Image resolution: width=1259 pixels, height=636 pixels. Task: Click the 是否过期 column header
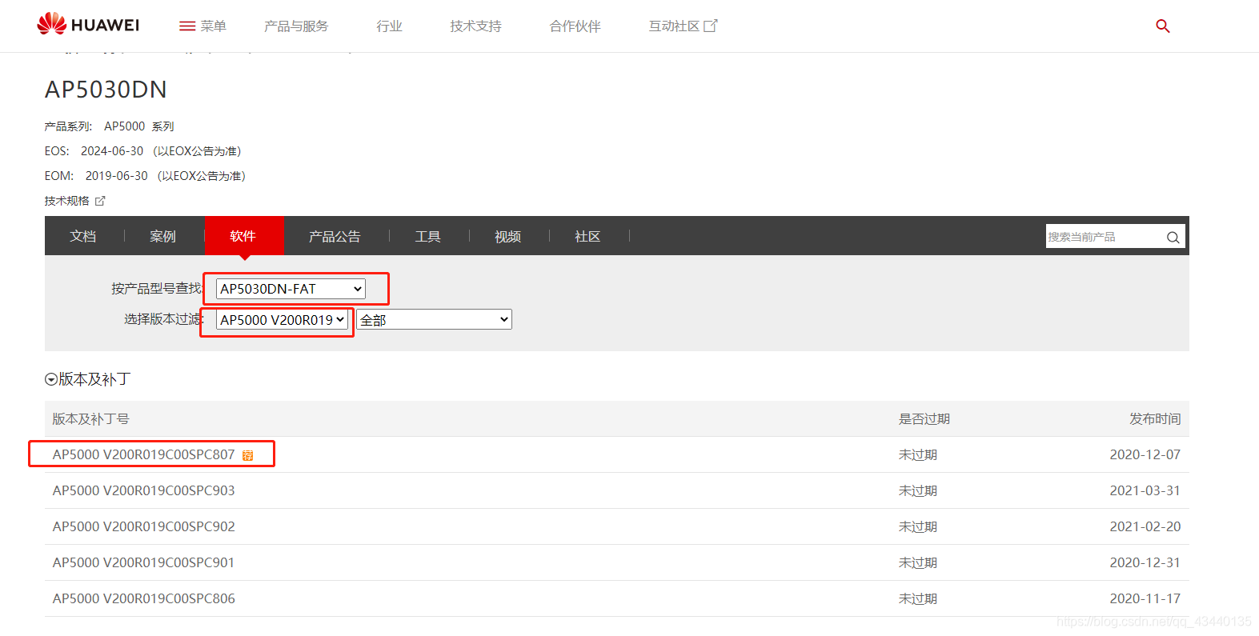click(924, 419)
